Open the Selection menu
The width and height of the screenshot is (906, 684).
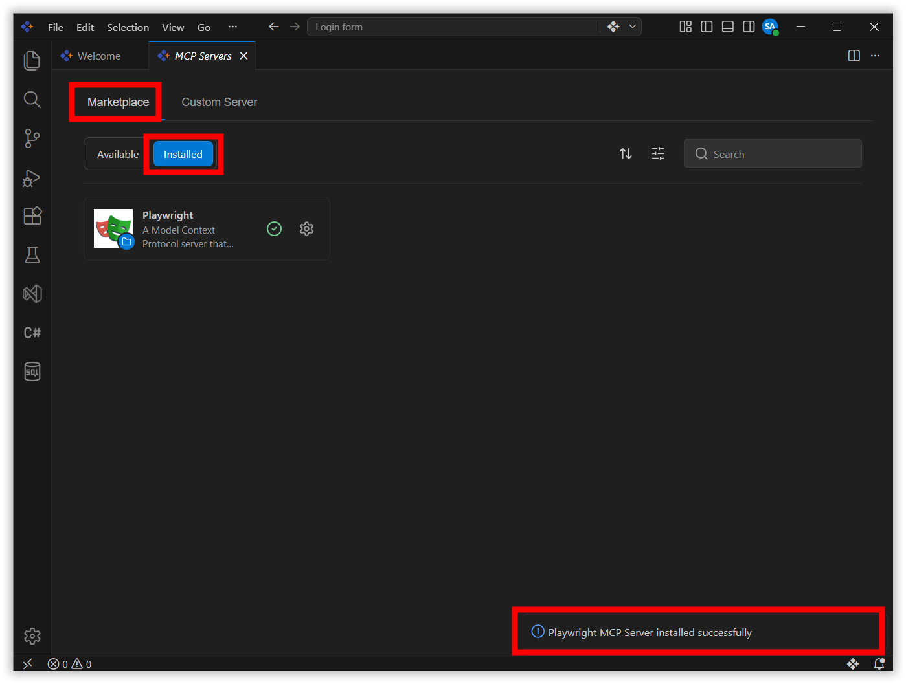128,27
